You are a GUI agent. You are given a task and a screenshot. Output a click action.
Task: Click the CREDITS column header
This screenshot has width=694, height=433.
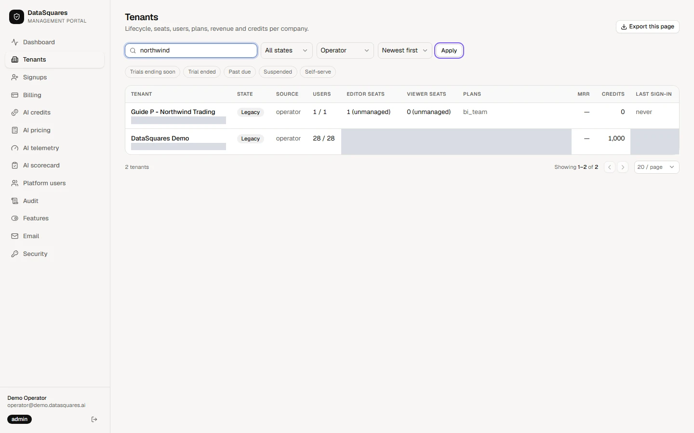(613, 94)
